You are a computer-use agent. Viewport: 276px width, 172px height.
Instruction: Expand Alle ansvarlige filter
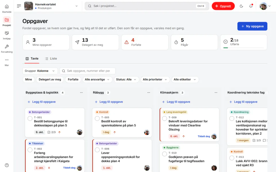(97, 79)
